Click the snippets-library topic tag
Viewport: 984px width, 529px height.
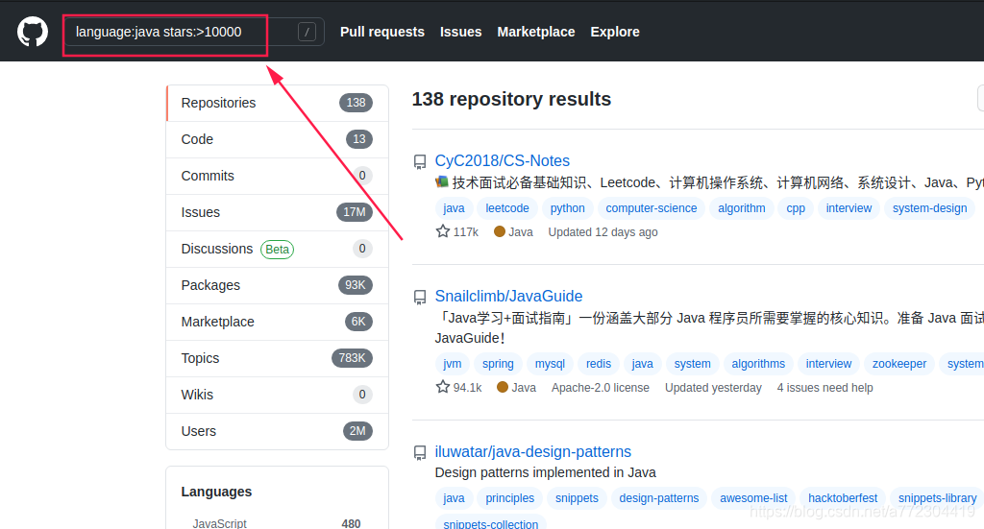[937, 497]
